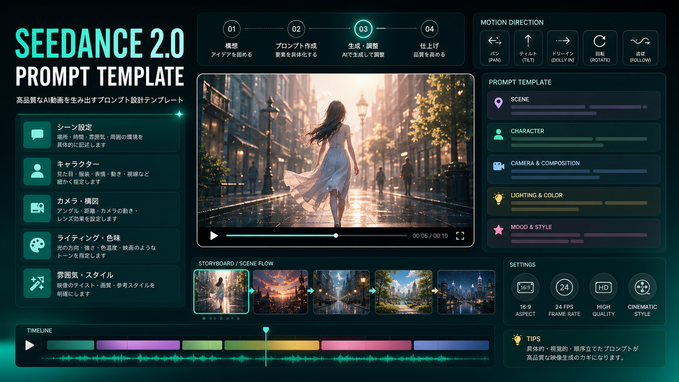Select the Pan motion direction icon
Viewport: 679px width, 382px height.
tap(494, 47)
